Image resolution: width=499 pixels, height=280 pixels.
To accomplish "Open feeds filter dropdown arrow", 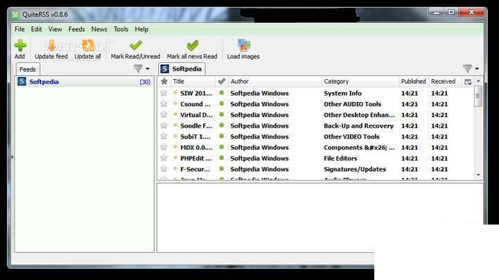I will point(148,69).
